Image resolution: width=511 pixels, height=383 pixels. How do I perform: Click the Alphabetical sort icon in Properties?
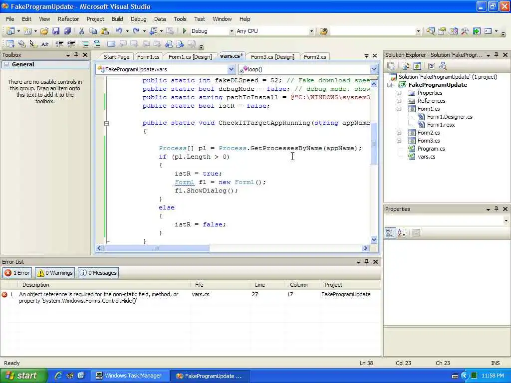click(x=402, y=232)
